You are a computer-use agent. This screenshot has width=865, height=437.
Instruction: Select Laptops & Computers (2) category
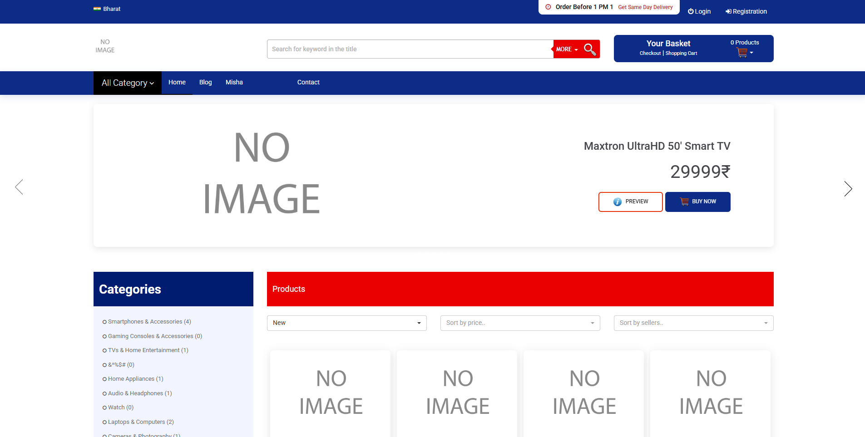point(141,422)
